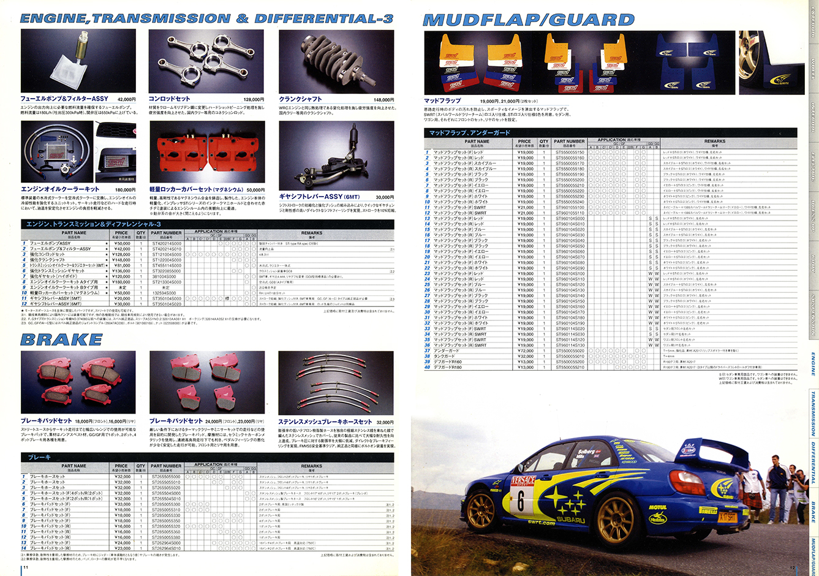Click the connecting rod set photo
The width and height of the screenshot is (819, 576).
pyautogui.click(x=207, y=61)
